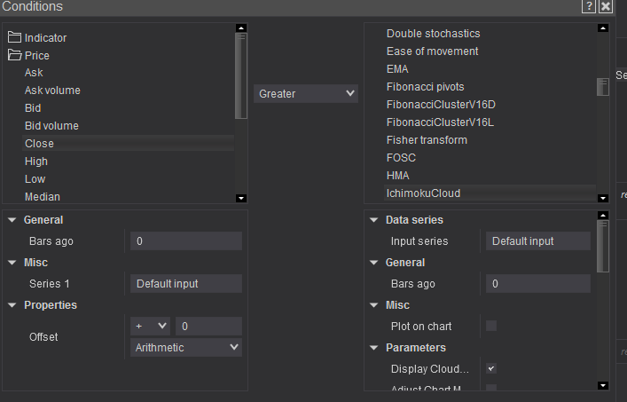Toggle the Adjust Chart M checkbox
Image resolution: width=627 pixels, height=402 pixels.
coord(491,389)
